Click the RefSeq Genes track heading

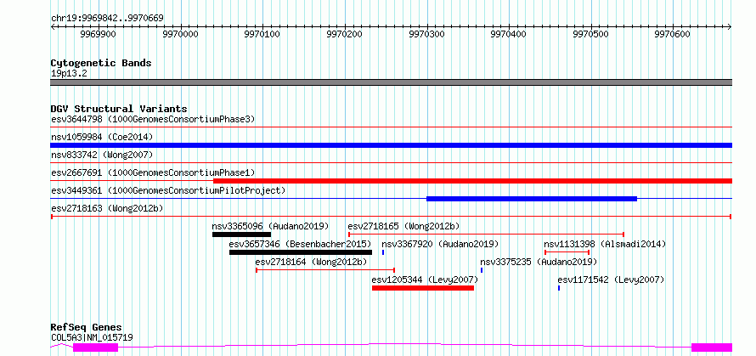86,328
